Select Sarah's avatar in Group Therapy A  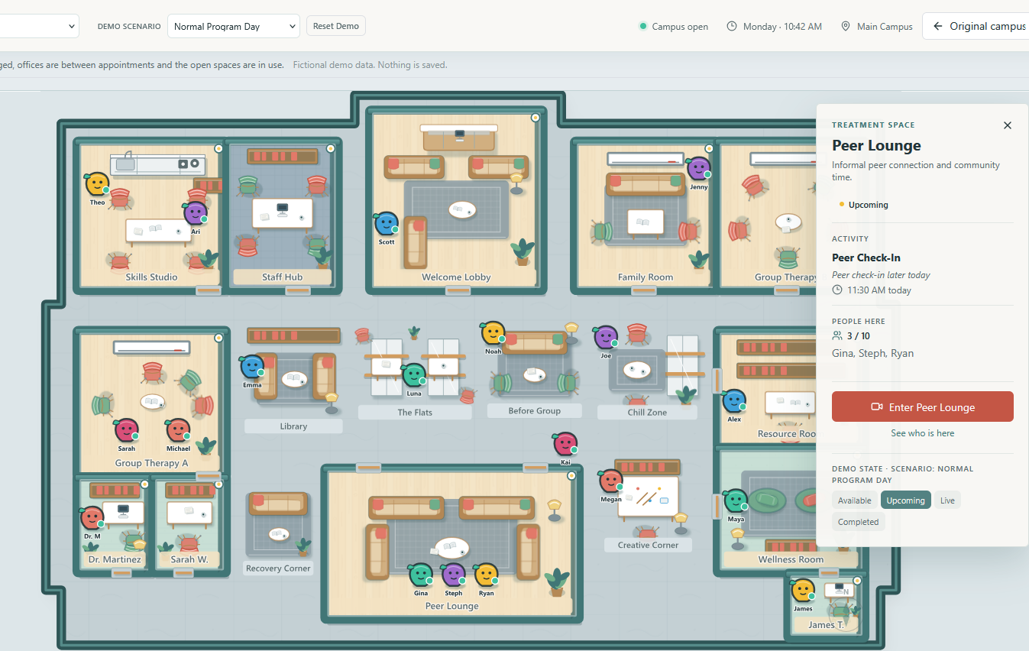126,431
